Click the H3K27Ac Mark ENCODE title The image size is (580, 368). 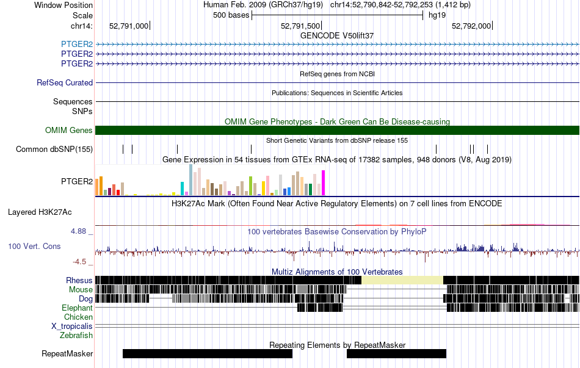click(337, 203)
